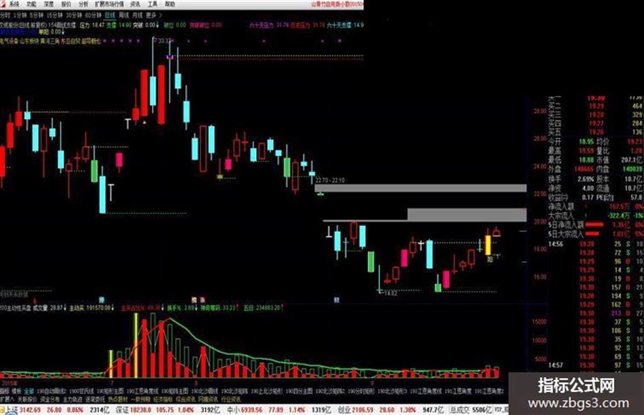Open the 逐笔委托 tab
644x415 pixels.
[x=95, y=399]
